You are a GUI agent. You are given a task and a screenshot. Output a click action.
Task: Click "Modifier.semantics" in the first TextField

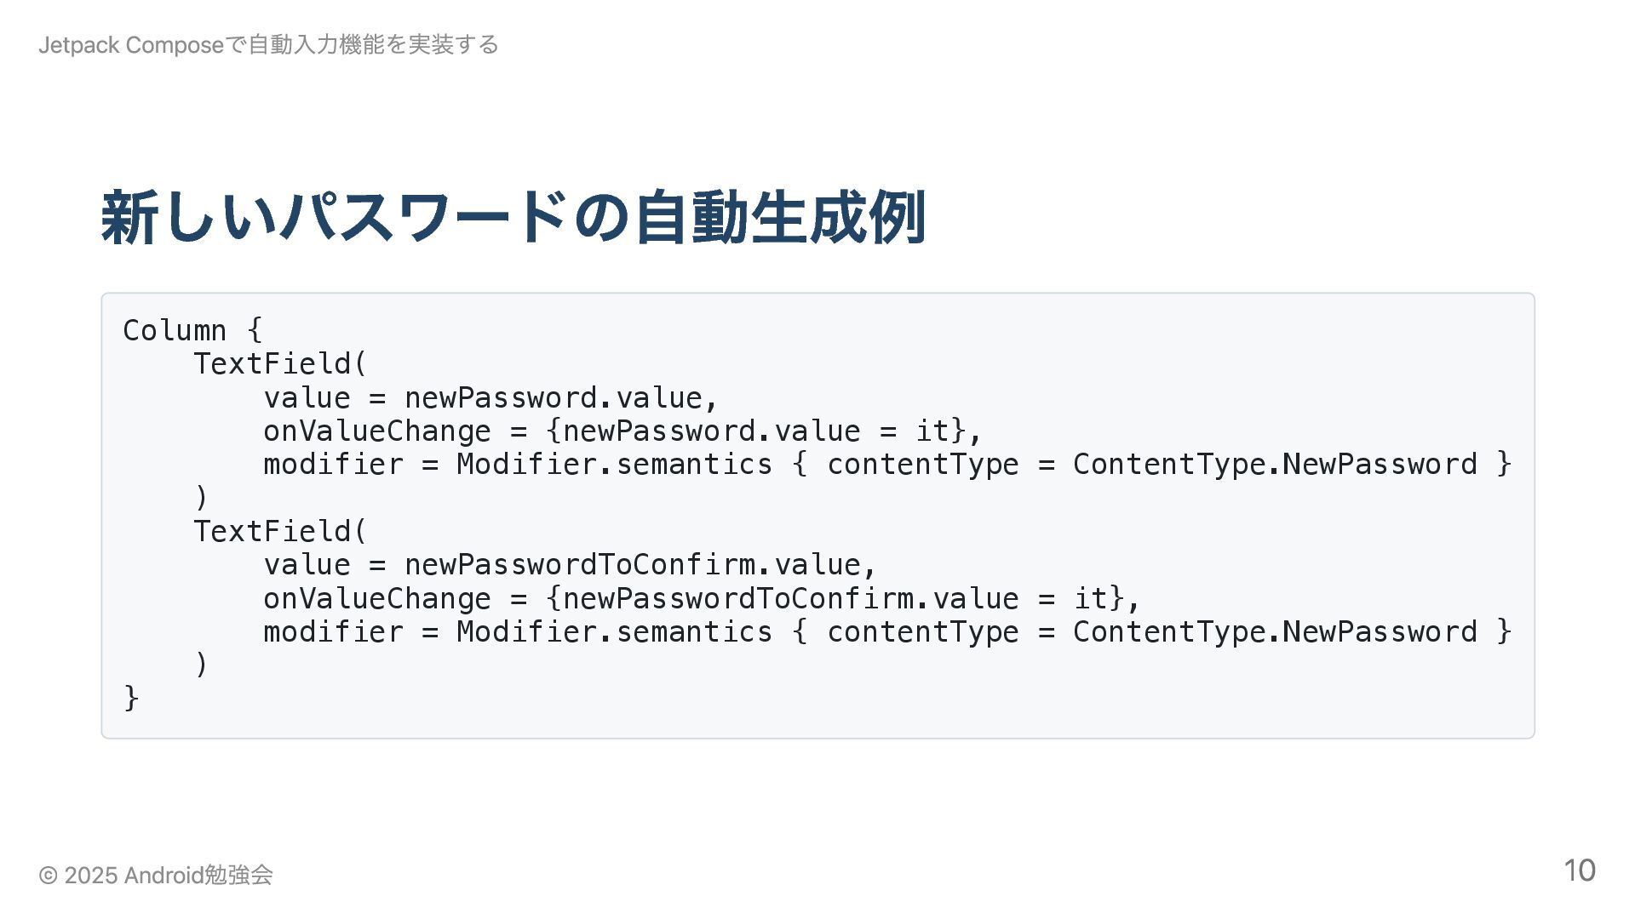(x=614, y=465)
